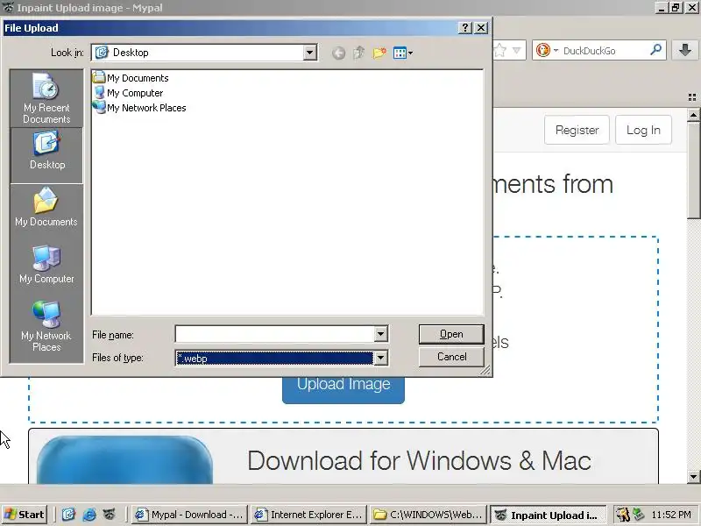Click the network system tray icon
The width and height of the screenshot is (701, 526).
[639, 515]
